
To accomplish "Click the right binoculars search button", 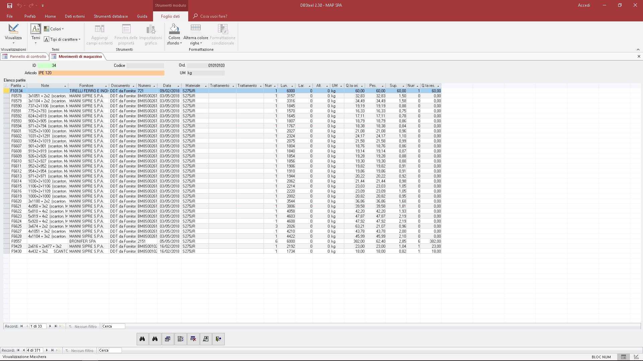I will tap(155, 339).
